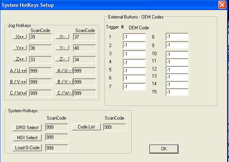Choose the C / W-- button
Viewport: 229px width, 162px height.
pyautogui.click(x=64, y=93)
